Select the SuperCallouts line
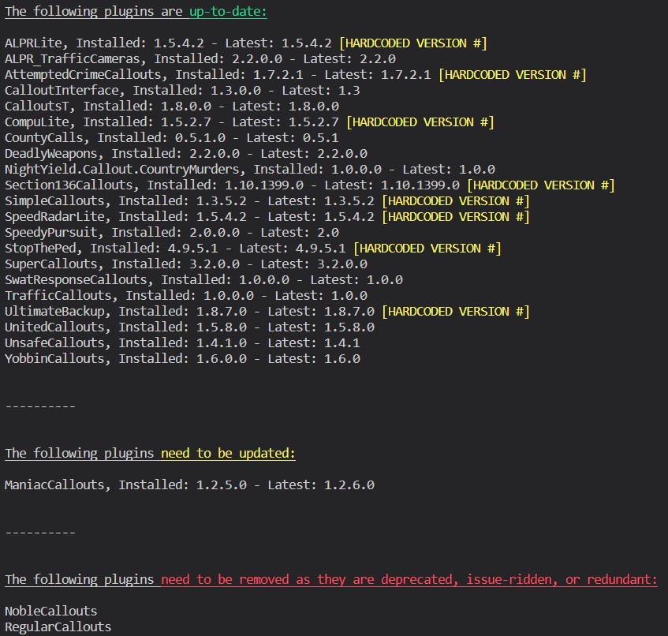 pos(186,264)
